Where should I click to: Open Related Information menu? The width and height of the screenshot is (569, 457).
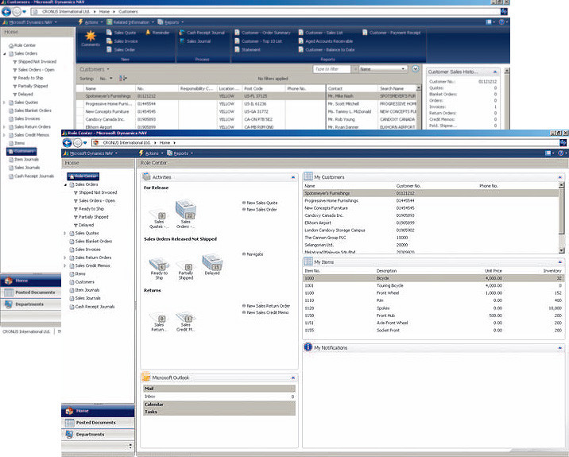[x=130, y=22]
